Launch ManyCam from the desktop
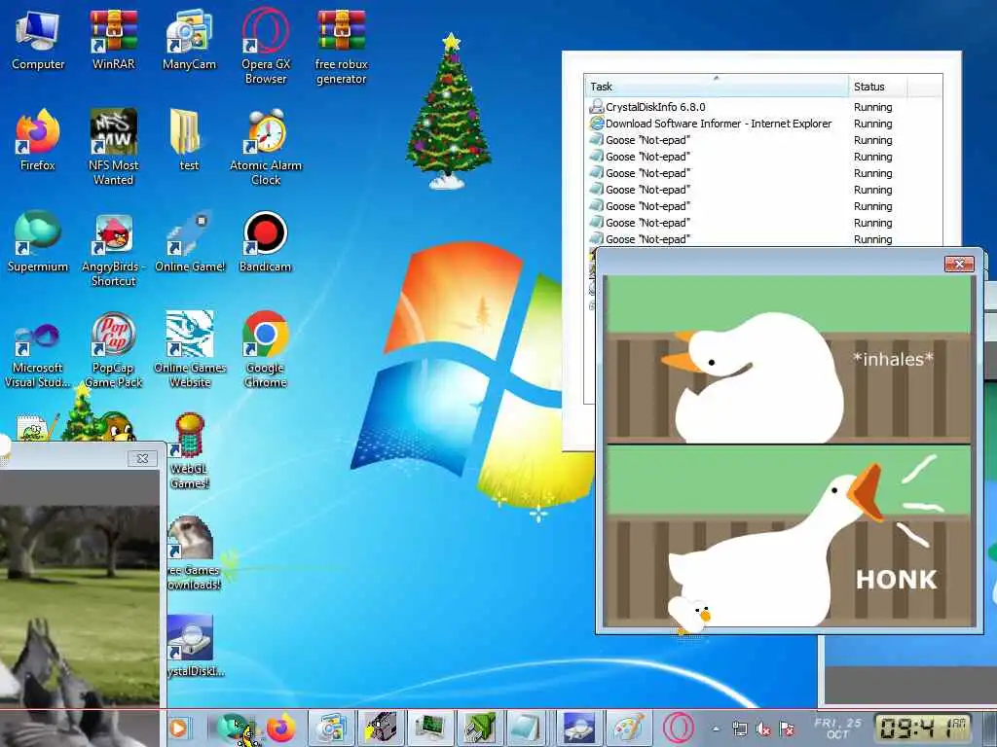The width and height of the screenshot is (997, 747). 189,41
